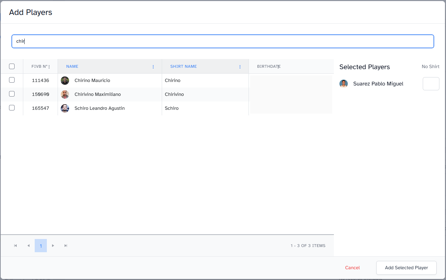Select the checkbox for Schiro Leandro Agustin
The image size is (446, 280).
pyautogui.click(x=12, y=108)
